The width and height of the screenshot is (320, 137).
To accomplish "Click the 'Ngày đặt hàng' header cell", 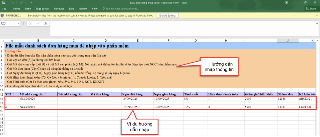I will click(137, 94).
